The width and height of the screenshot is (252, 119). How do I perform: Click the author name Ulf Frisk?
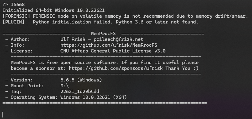tap(73, 39)
